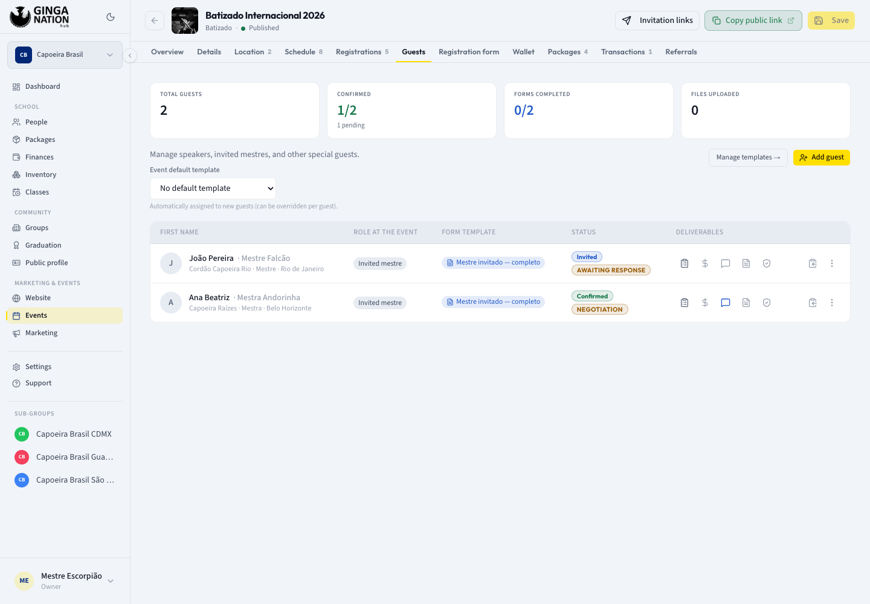
Task: Open more options menu for João Pereira
Action: 832,263
